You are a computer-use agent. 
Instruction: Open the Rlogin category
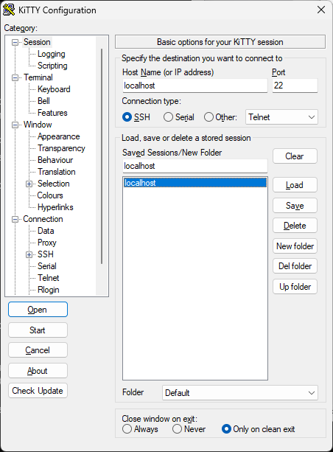pyautogui.click(x=49, y=290)
